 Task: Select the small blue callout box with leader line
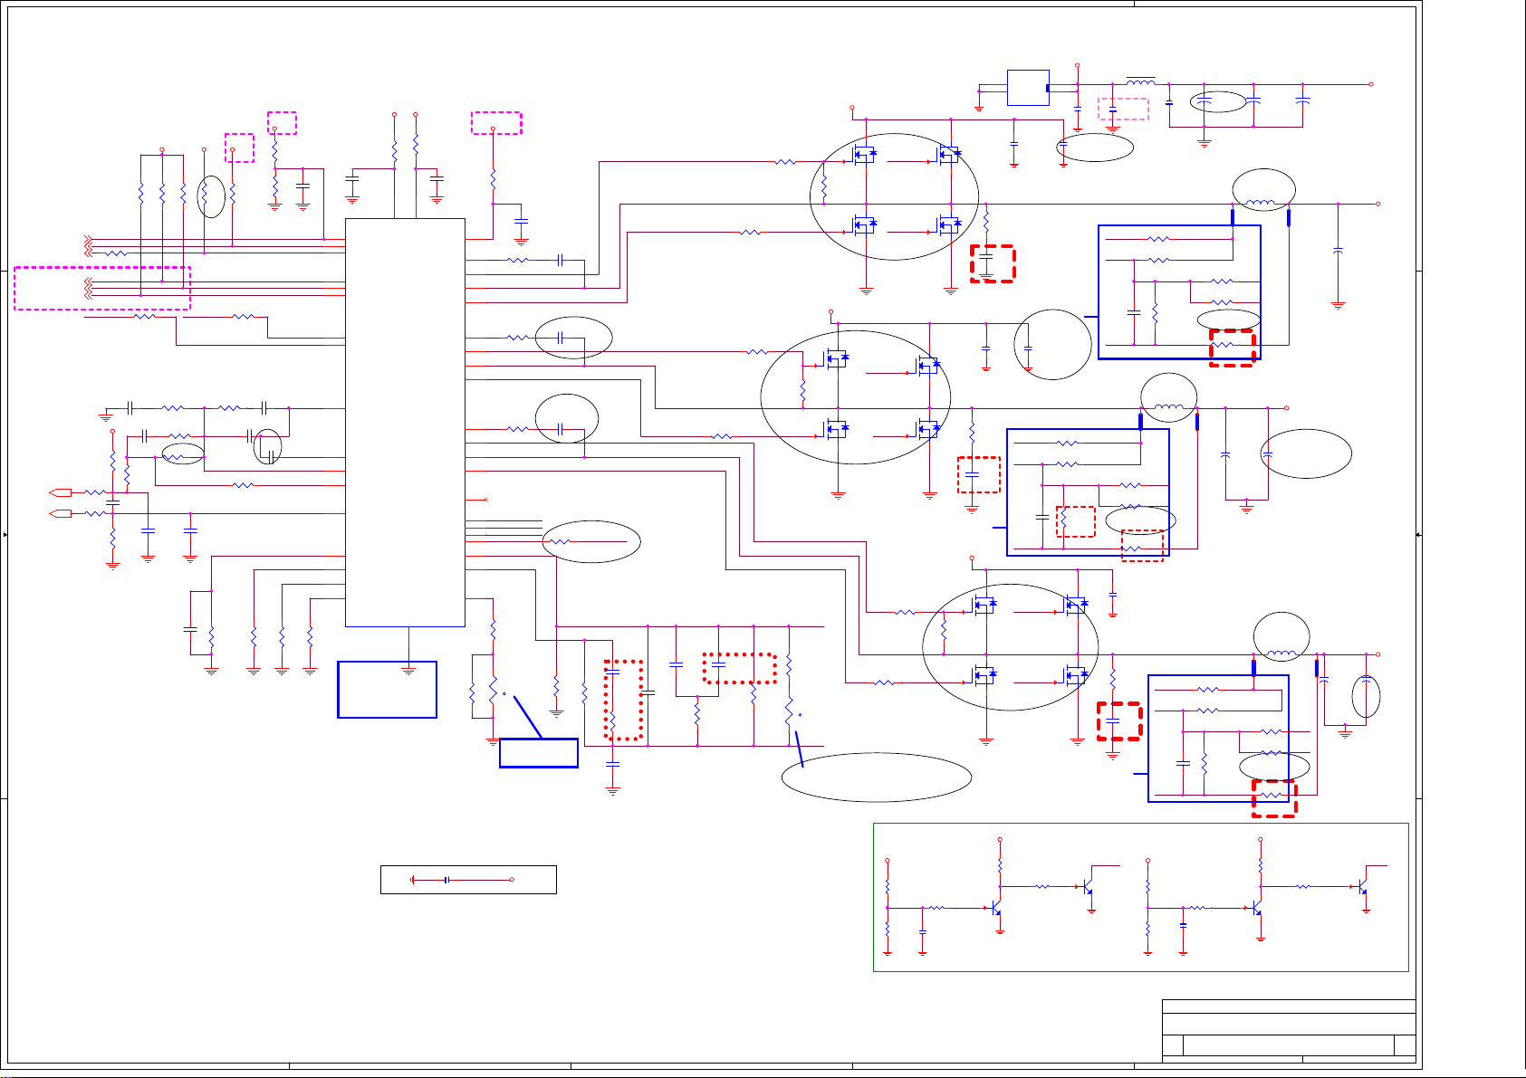538,753
